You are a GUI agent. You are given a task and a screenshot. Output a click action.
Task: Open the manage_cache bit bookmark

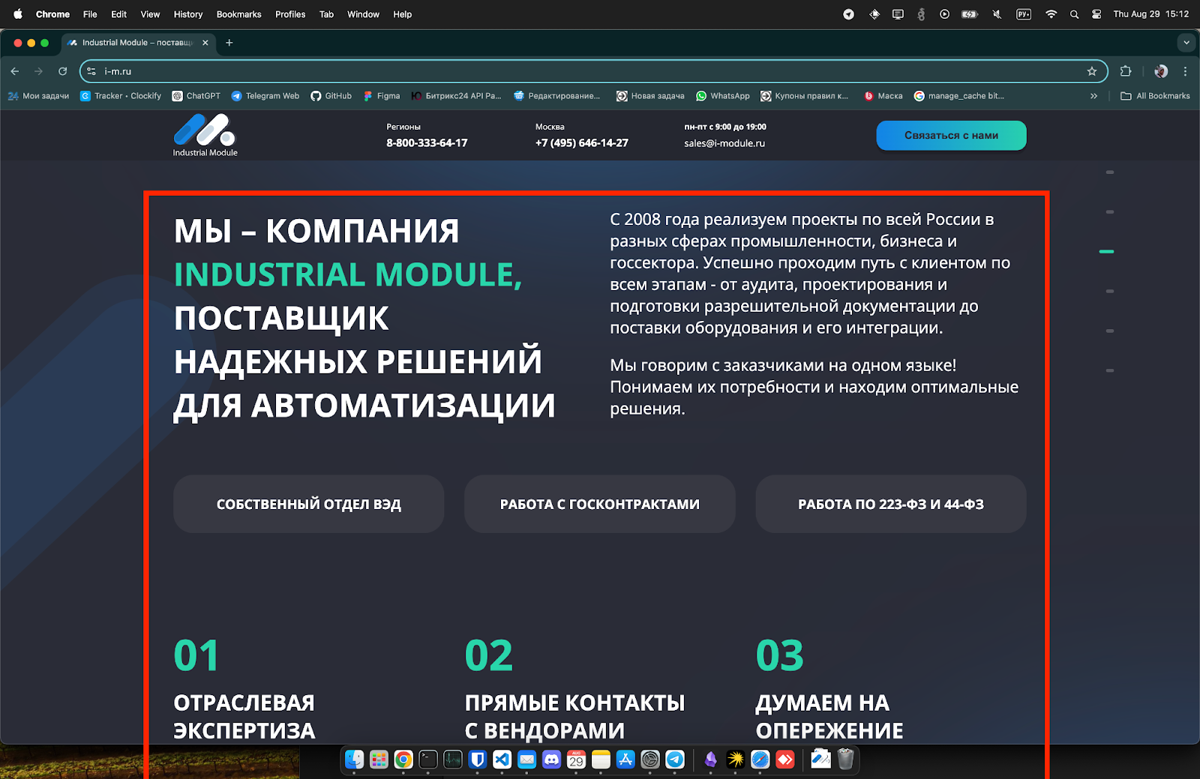[959, 96]
